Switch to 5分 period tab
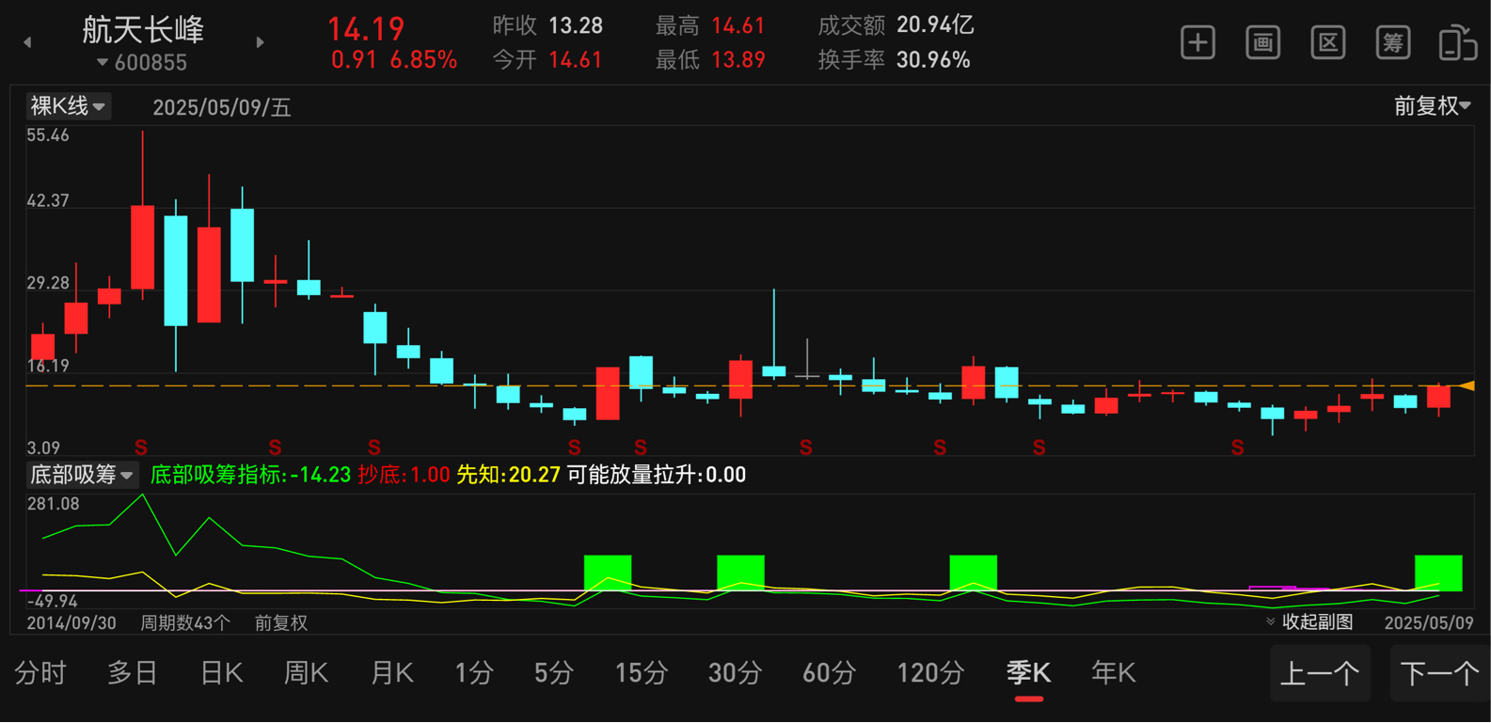The image size is (1491, 723). click(554, 673)
